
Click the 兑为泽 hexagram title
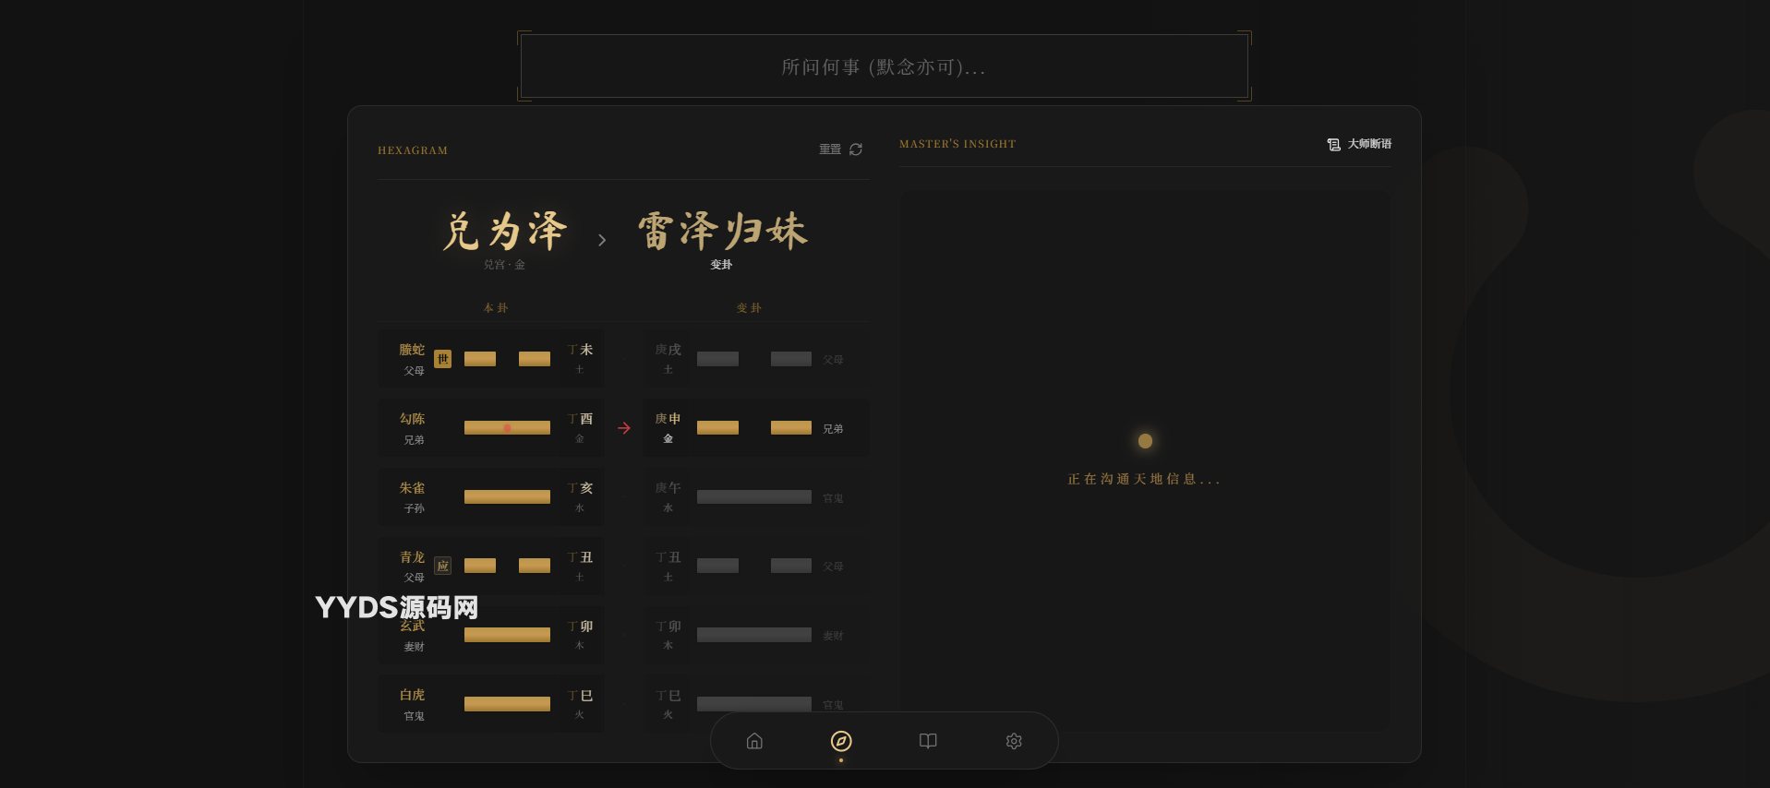point(504,231)
